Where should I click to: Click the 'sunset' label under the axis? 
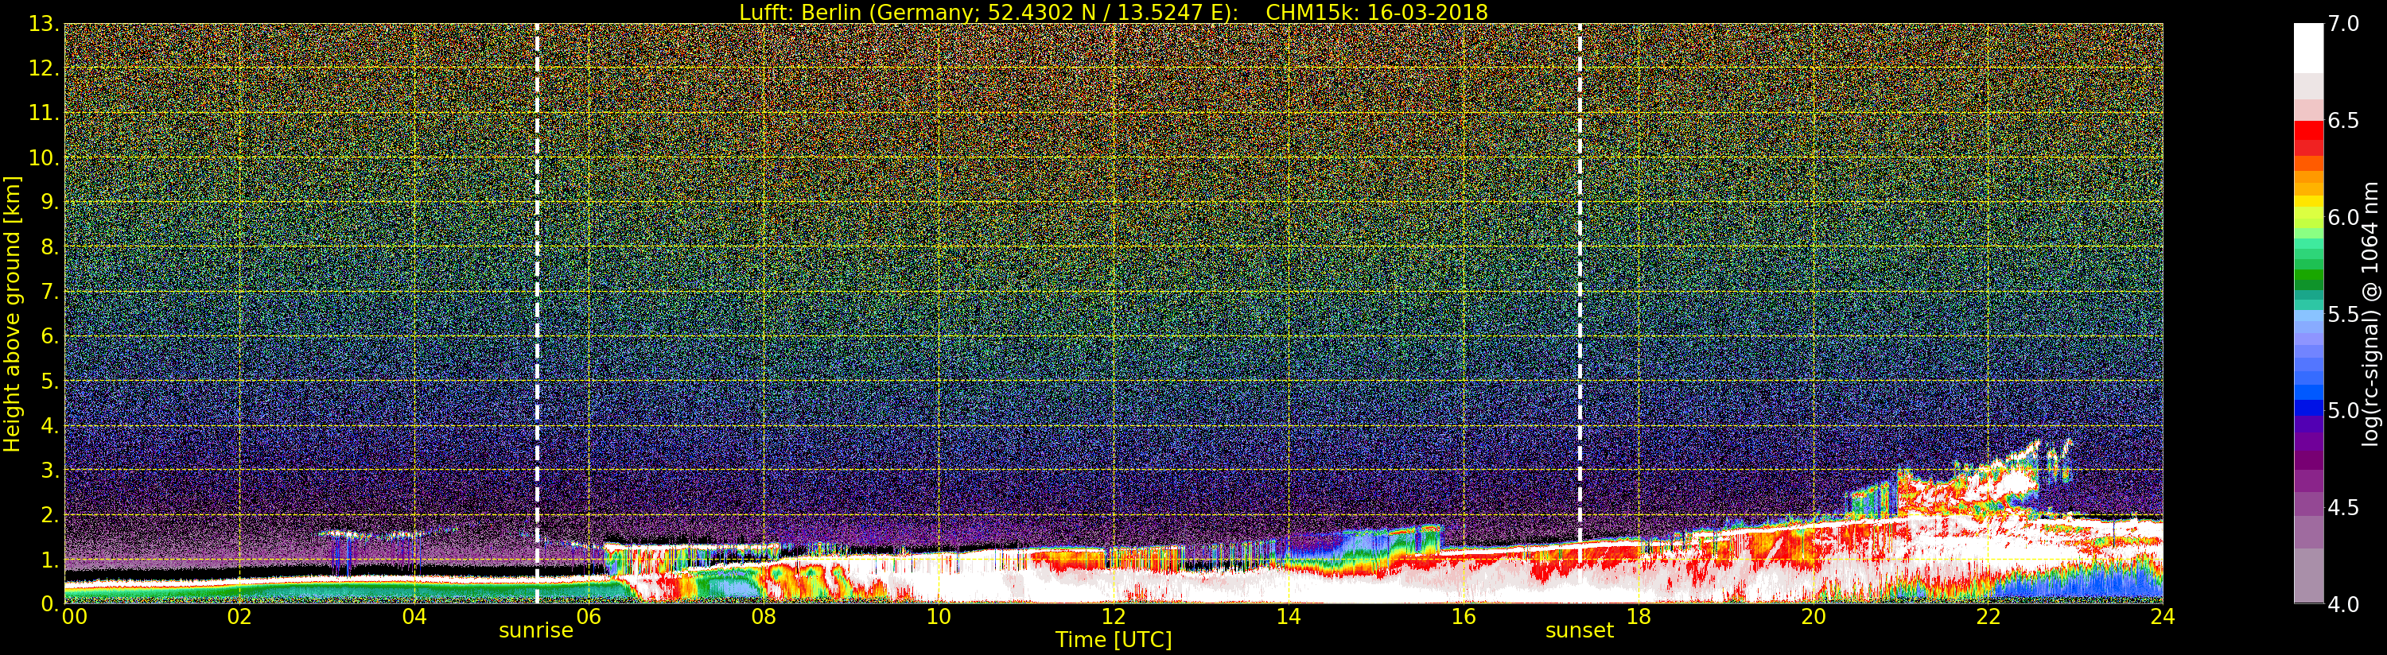(1579, 631)
